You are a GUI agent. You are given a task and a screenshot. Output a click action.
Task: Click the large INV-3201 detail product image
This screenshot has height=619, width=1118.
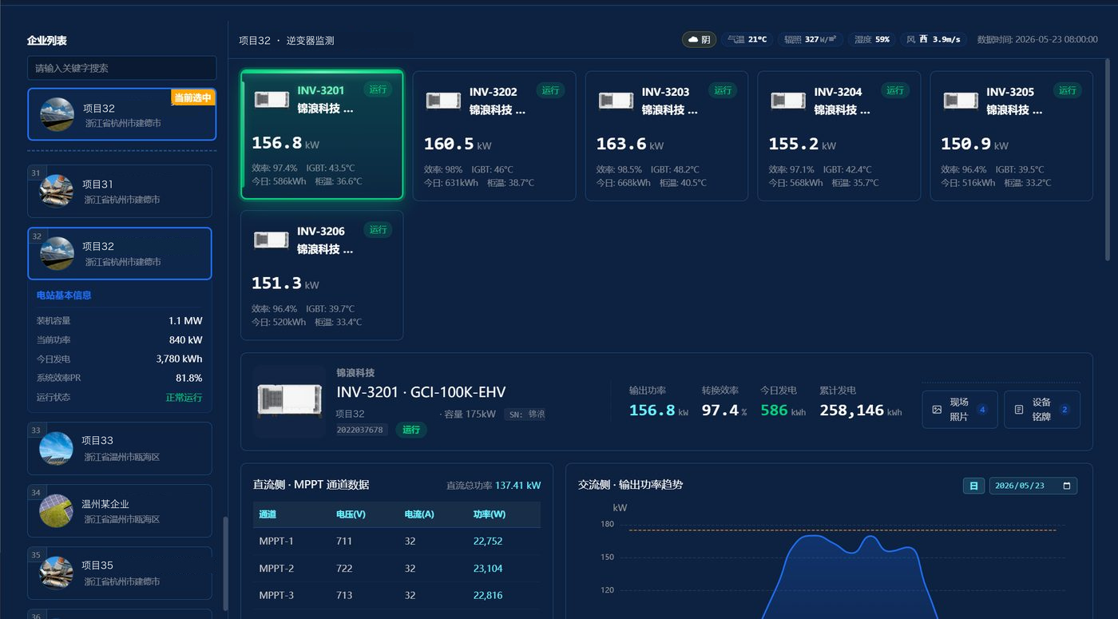click(x=289, y=401)
